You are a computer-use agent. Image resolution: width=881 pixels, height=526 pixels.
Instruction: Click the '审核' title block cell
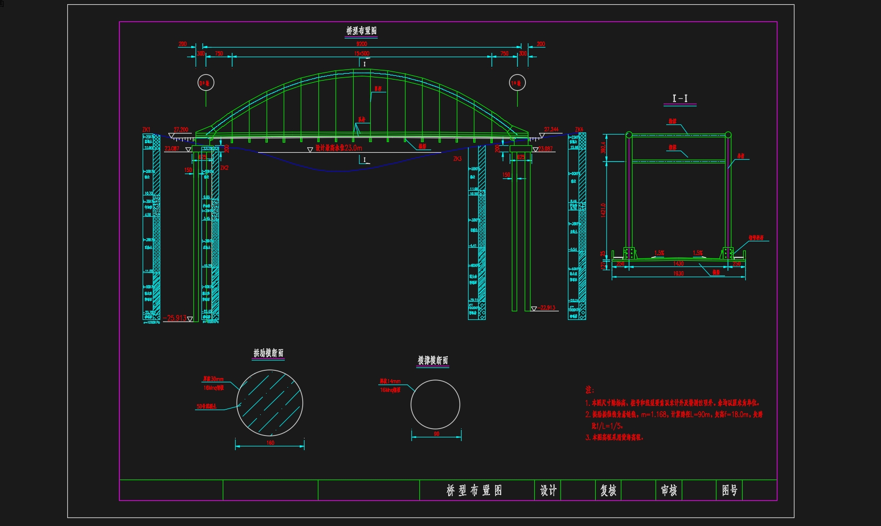coord(669,490)
